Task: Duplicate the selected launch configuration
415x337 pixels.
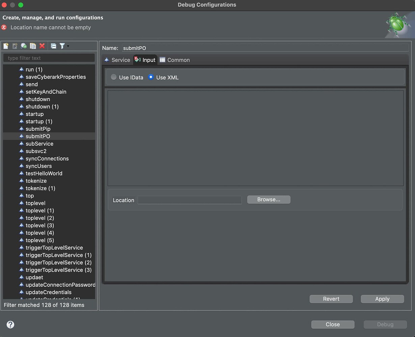Action: (33, 46)
